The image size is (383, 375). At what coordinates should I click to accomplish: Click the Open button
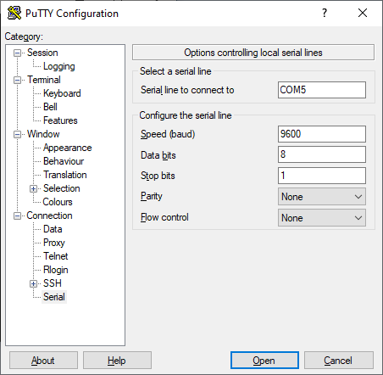click(264, 361)
